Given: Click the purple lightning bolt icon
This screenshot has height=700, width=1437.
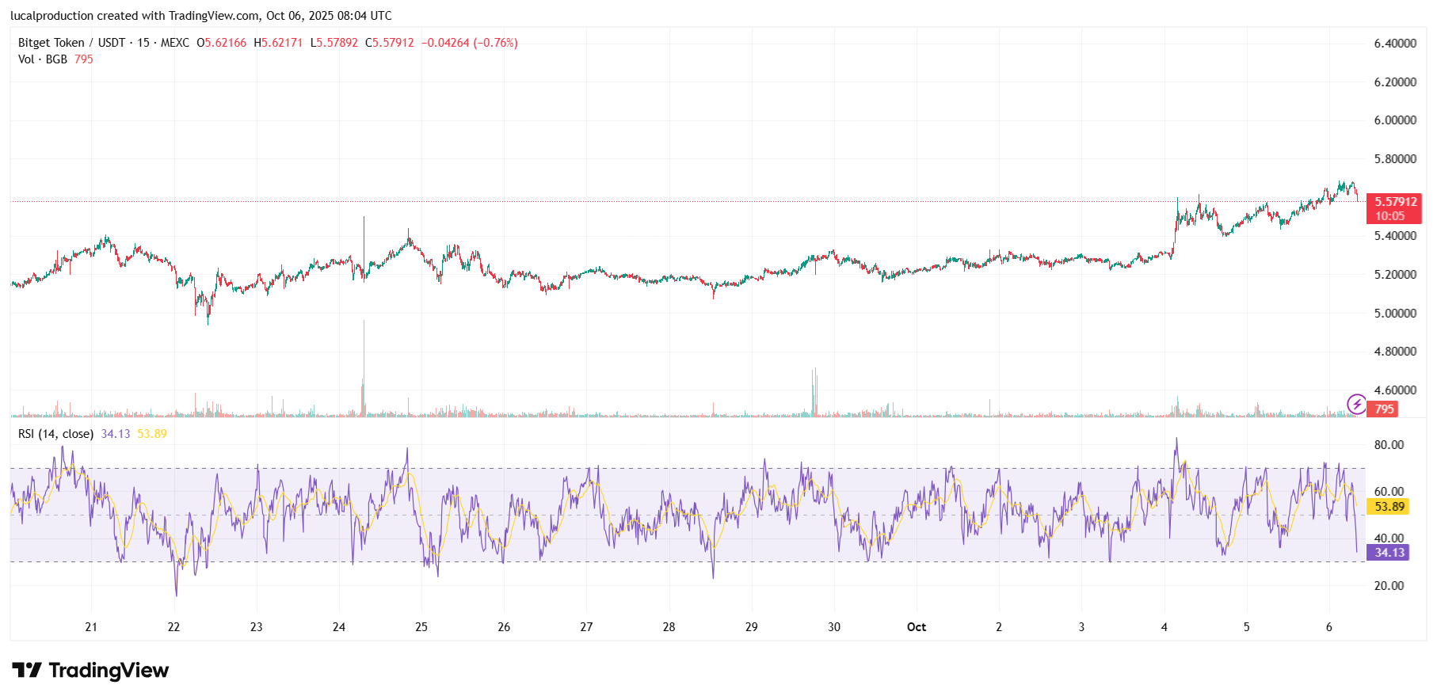Looking at the screenshot, I should pyautogui.click(x=1356, y=405).
